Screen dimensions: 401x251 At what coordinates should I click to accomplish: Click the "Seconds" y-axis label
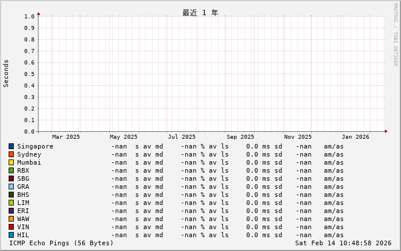click(x=6, y=73)
